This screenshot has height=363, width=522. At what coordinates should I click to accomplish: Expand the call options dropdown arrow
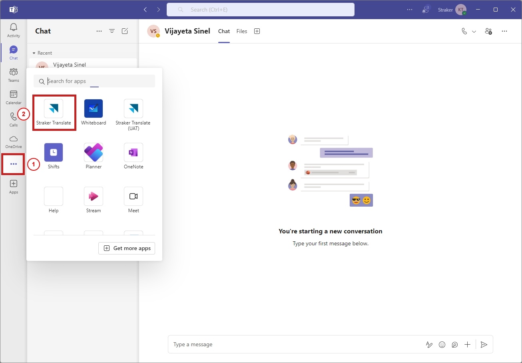[x=474, y=32]
